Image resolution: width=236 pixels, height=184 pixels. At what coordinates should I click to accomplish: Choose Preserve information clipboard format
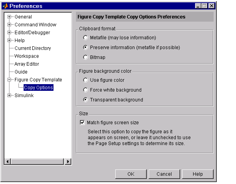[x=86, y=48]
